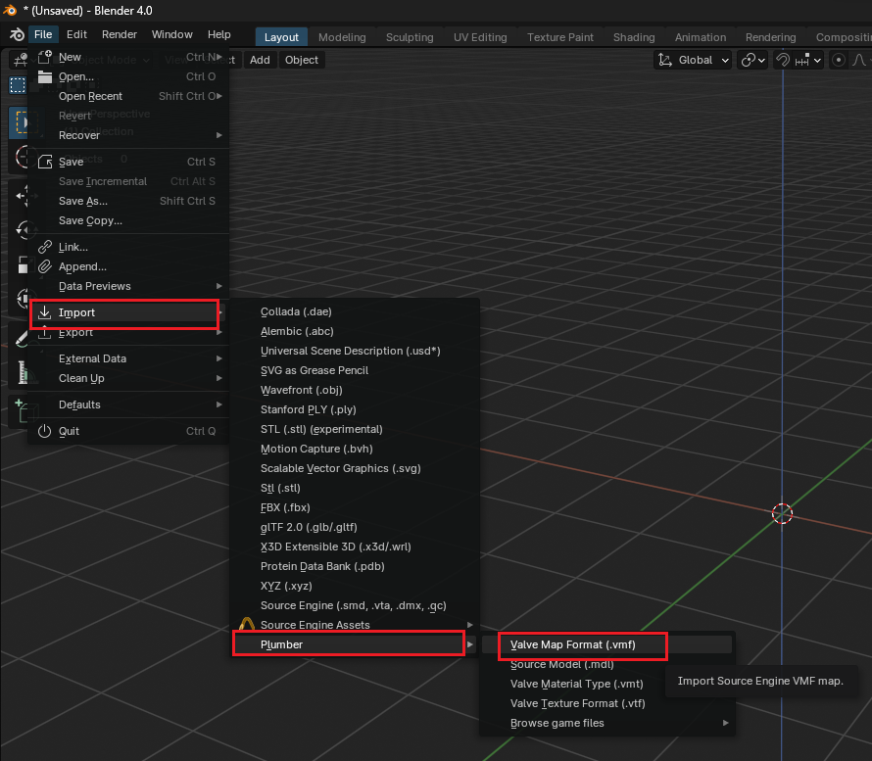Select Protein Data Bank (.pdb) import
This screenshot has width=872, height=761.
pos(355,566)
